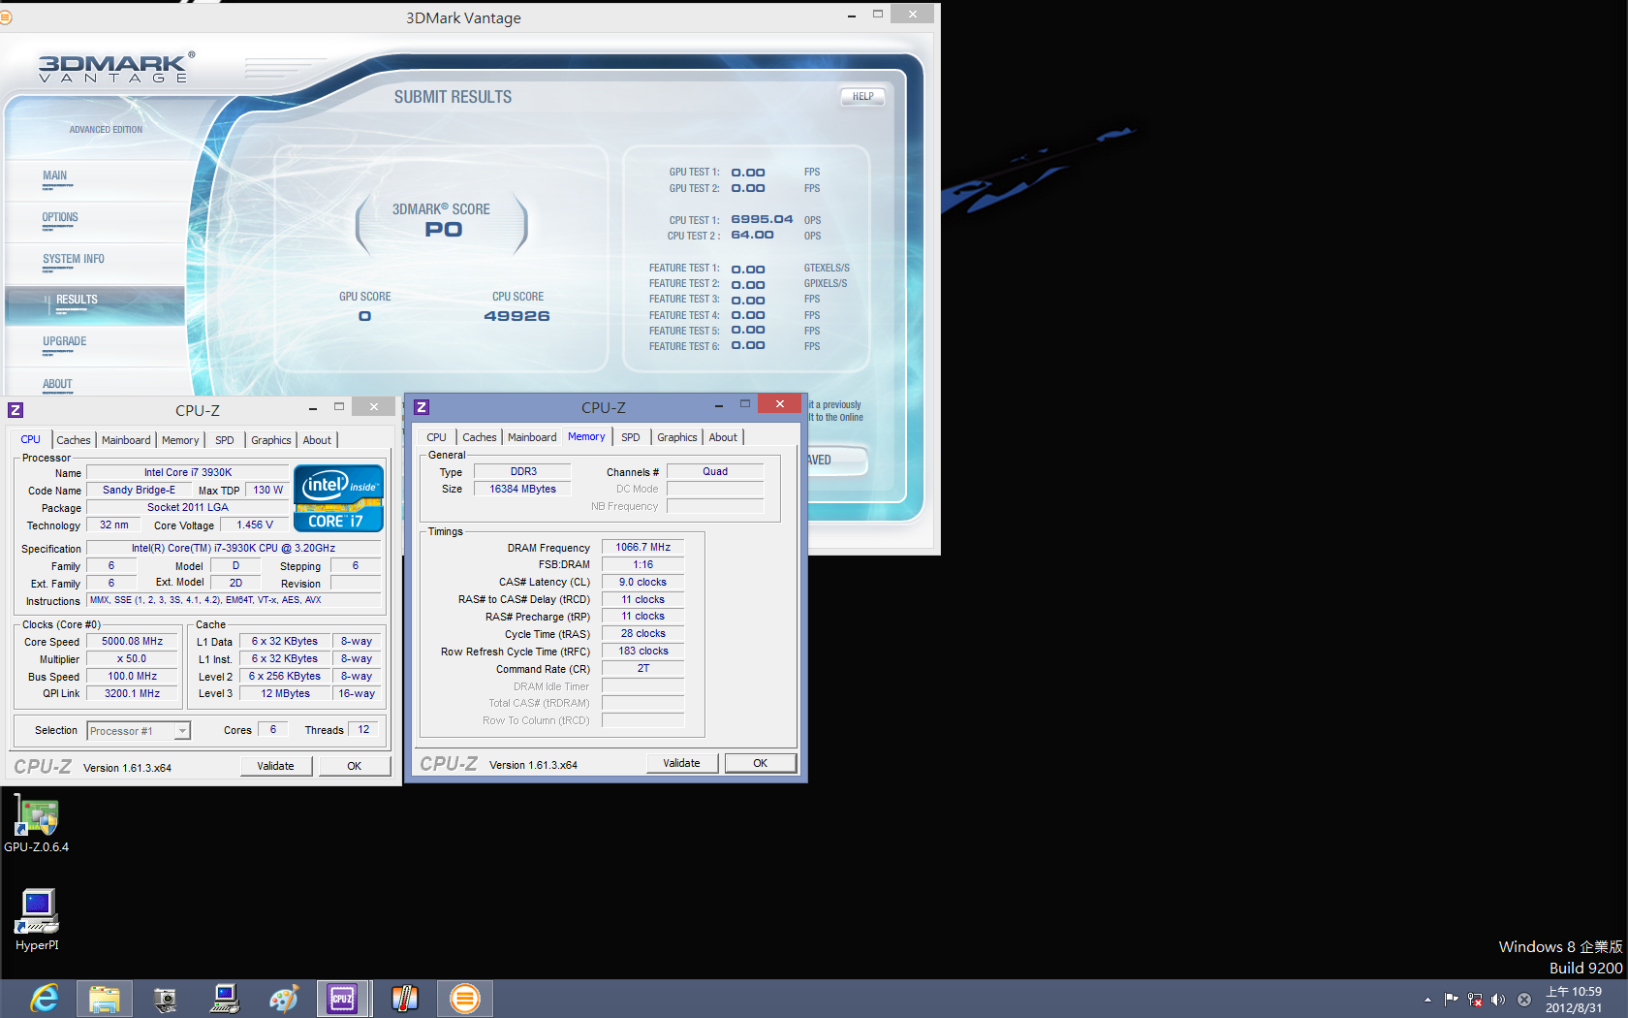Image resolution: width=1628 pixels, height=1018 pixels.
Task: Click the Channels # Quad field
Action: point(715,471)
